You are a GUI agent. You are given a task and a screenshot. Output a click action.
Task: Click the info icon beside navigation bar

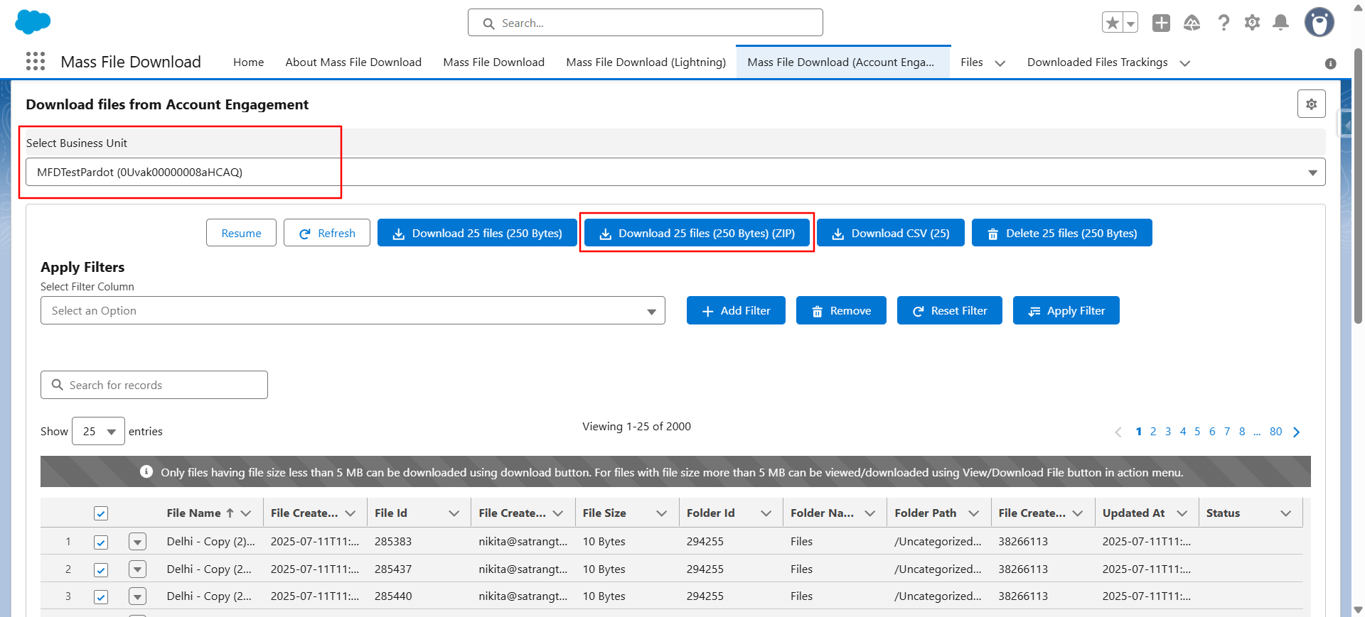(x=1331, y=63)
